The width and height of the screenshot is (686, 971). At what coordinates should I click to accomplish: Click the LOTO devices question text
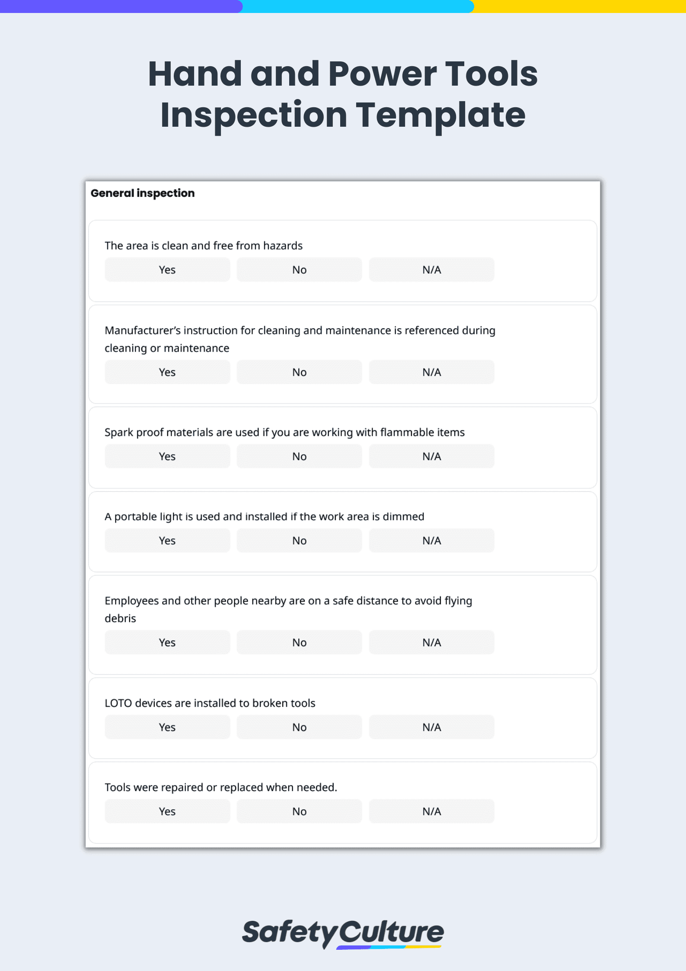pos(210,703)
